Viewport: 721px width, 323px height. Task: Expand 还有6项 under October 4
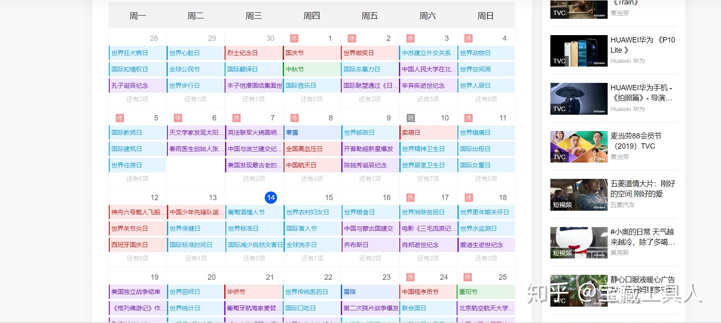(486, 99)
